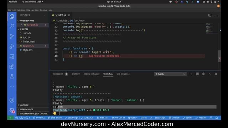Viewport: 228px width, 128px height.
Task: Open the Accounts menu
Action: 12,100
